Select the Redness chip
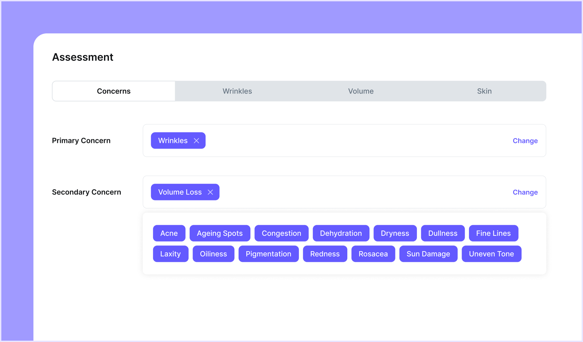This screenshot has width=583, height=342. coord(325,254)
